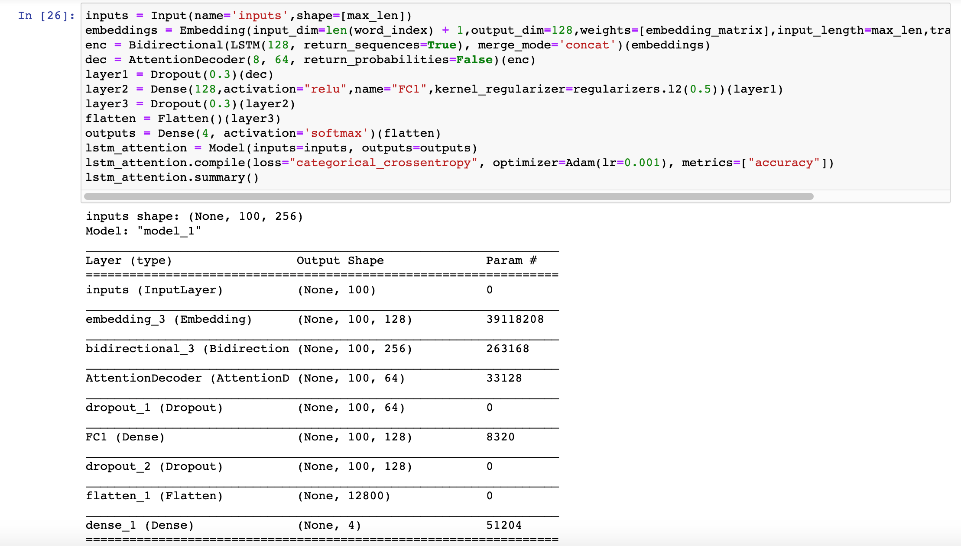Screen dimensions: 961x546
Task: Click the bidirectional_3 (Bidirection row name
Action: 187,349
